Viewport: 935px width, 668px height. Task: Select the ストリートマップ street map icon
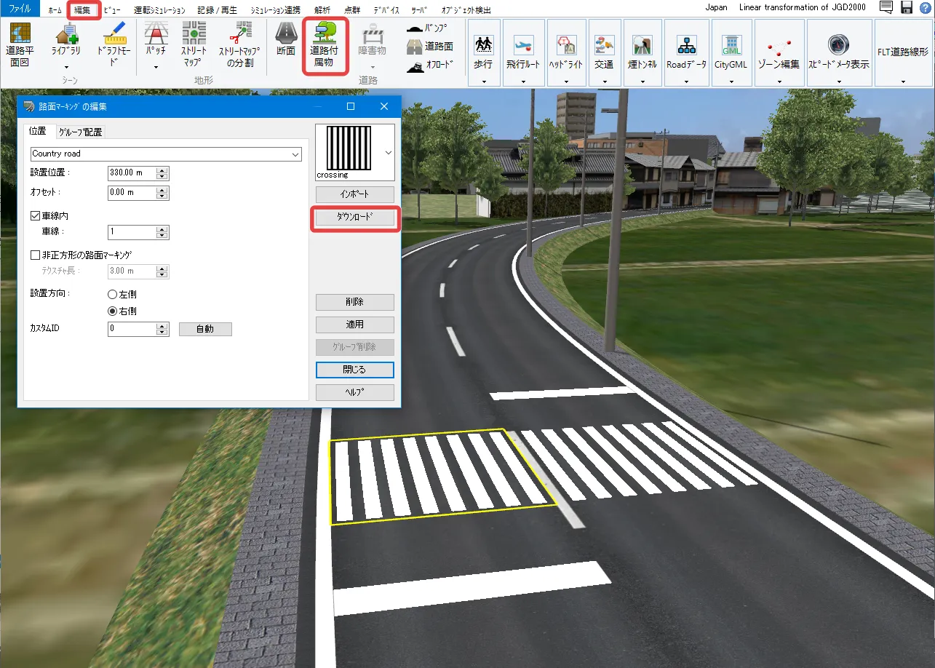point(194,44)
